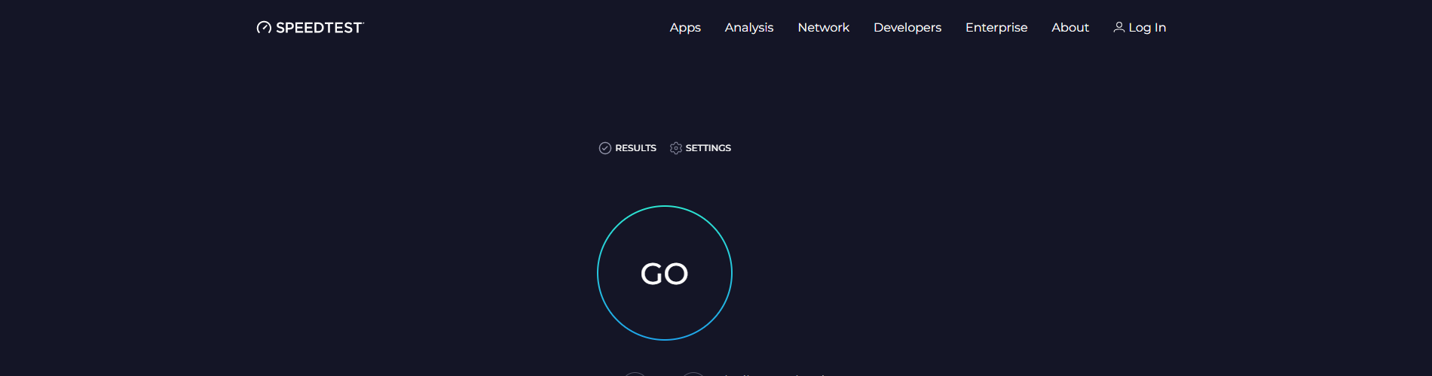This screenshot has width=1432, height=376.
Task: Click the gear icon next to Settings
Action: pos(676,148)
